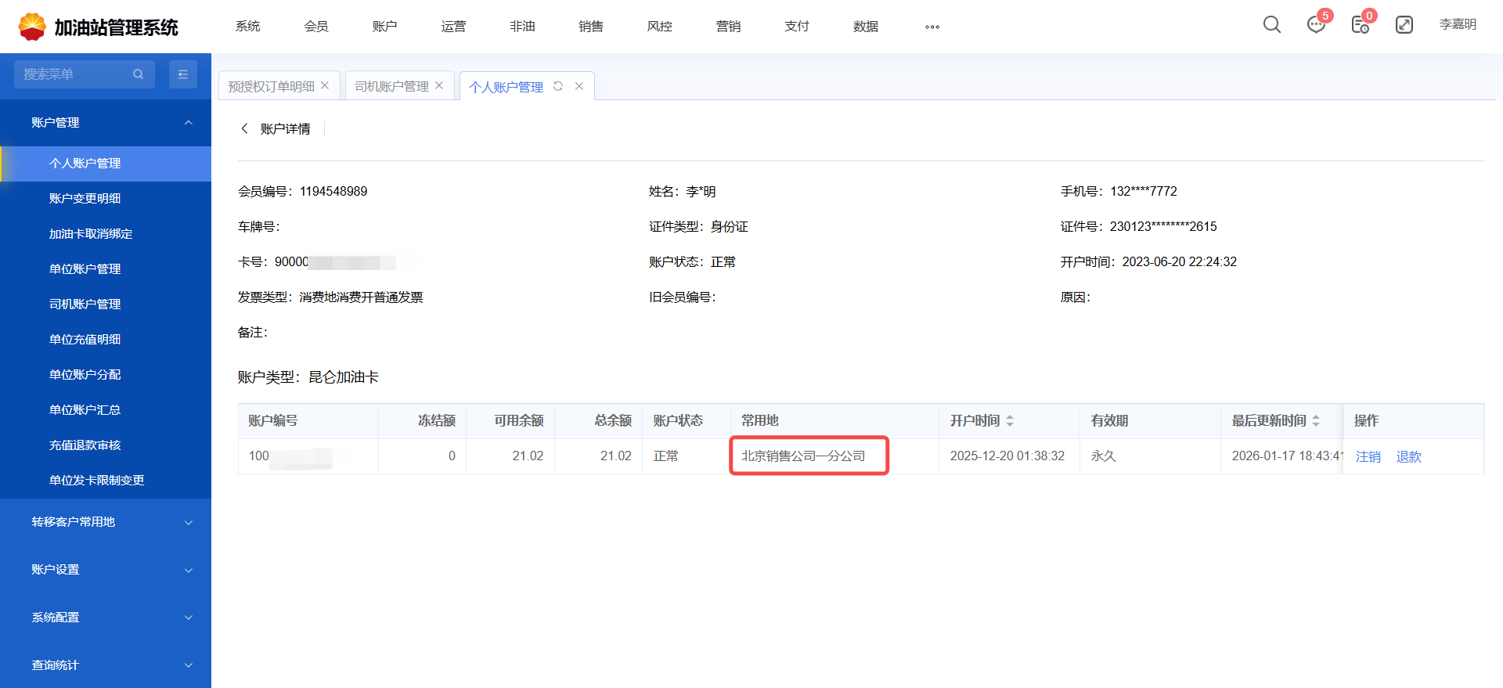This screenshot has height=688, width=1503.
Task: Open the task list icon with badge 0
Action: point(1361,25)
